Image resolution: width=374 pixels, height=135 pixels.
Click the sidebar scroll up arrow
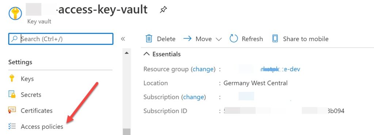[x=127, y=53]
